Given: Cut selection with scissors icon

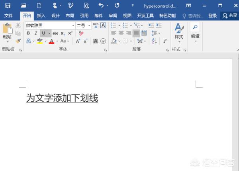Looking at the screenshot, I should [x=18, y=26].
